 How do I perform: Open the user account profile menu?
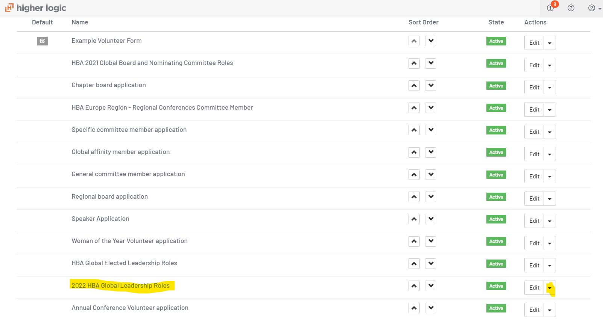[x=595, y=8]
